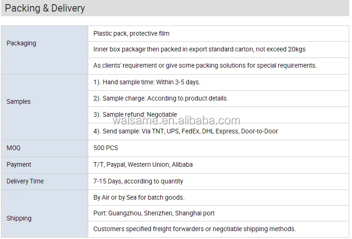
Task: Click 'Hand sample time: Within 3-5 days'
Action: [x=147, y=82]
